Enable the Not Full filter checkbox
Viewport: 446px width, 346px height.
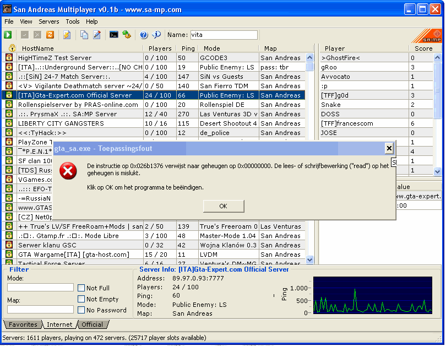[81, 288]
